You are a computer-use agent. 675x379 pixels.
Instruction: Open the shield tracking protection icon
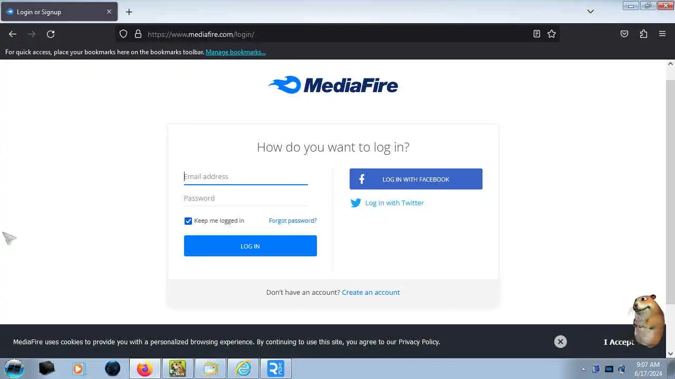(123, 34)
